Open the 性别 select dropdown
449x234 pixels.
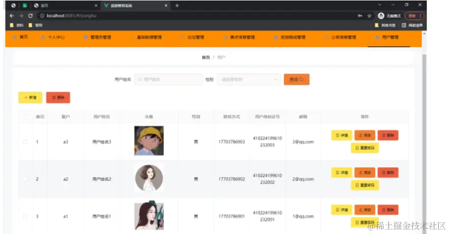pyautogui.click(x=249, y=79)
